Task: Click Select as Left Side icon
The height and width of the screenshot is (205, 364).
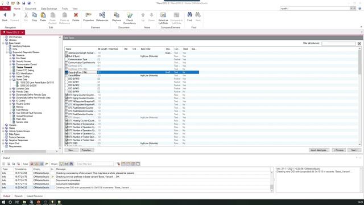Action: point(163,15)
